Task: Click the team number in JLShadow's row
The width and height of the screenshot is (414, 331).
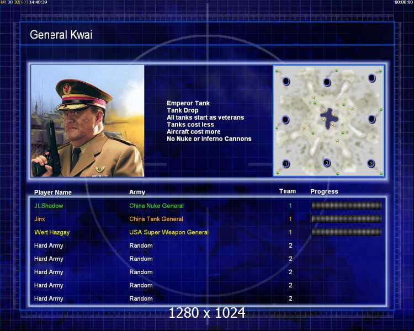Action: pyautogui.click(x=290, y=206)
